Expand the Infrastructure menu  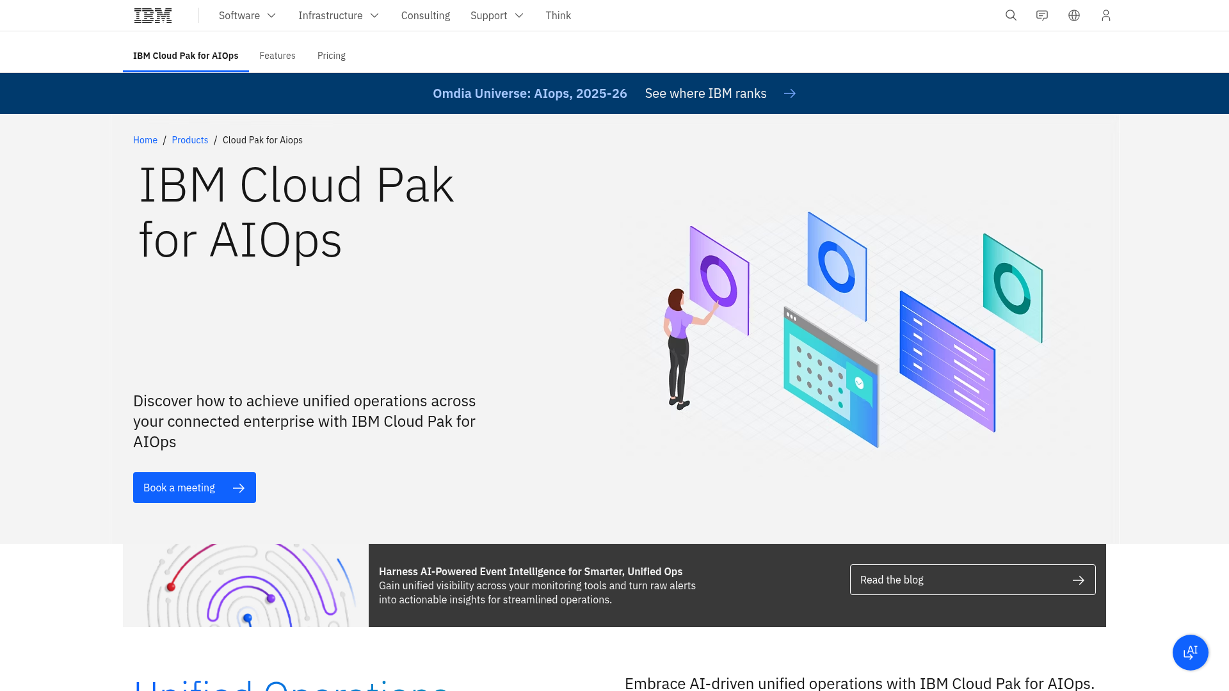[338, 15]
